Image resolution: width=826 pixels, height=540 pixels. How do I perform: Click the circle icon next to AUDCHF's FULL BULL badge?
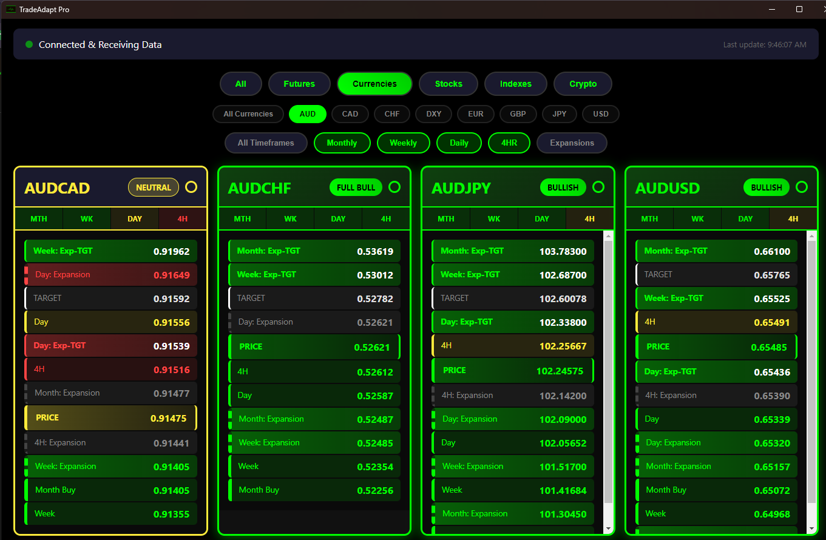click(394, 187)
